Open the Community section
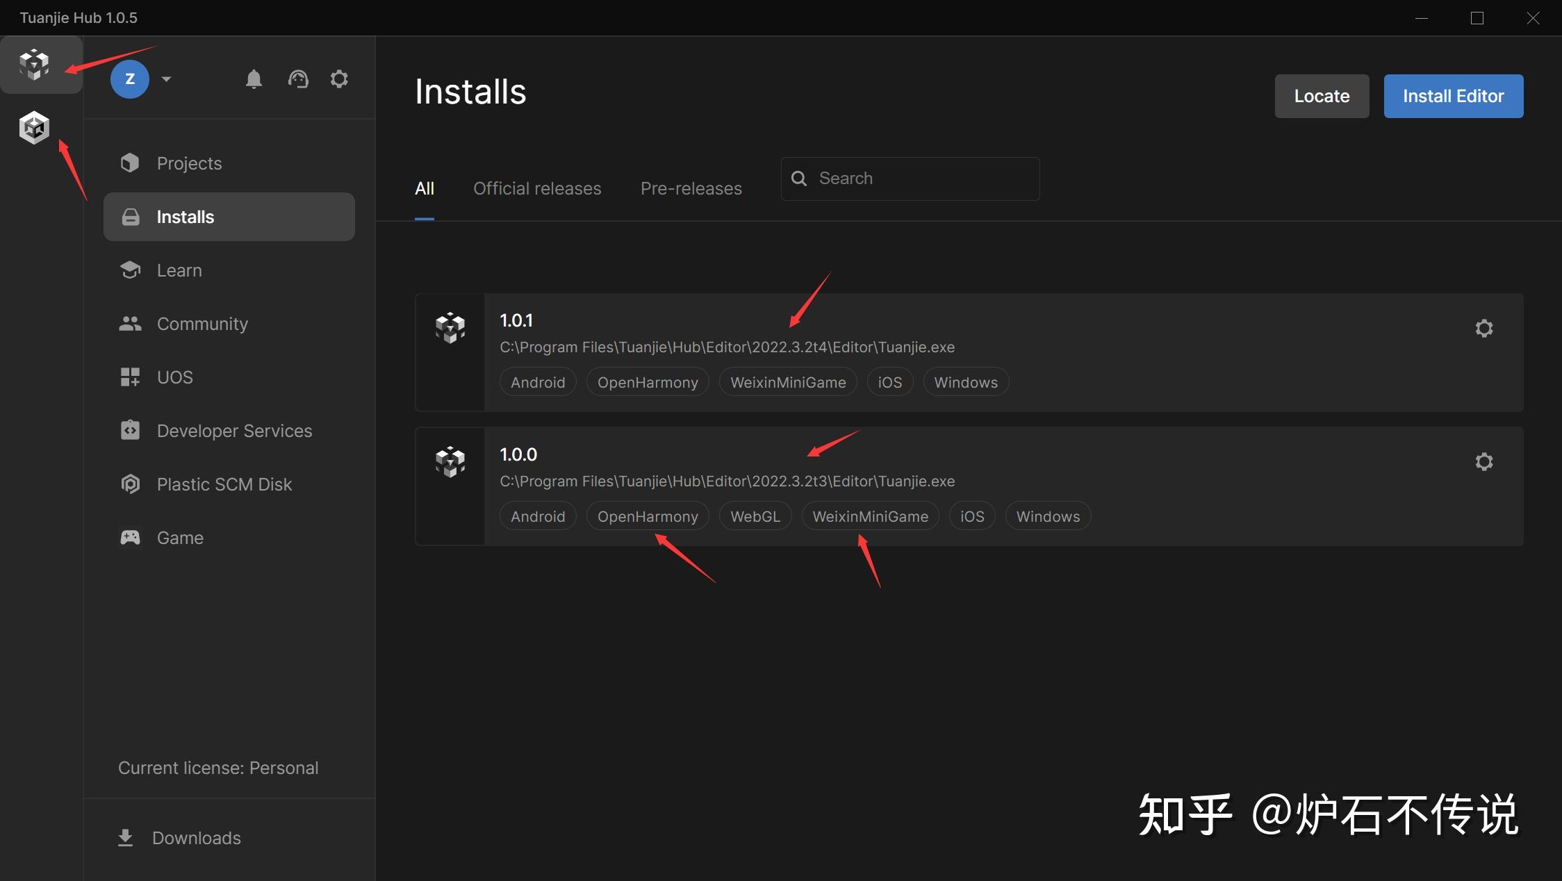Screen dimensions: 1562x881 202,323
